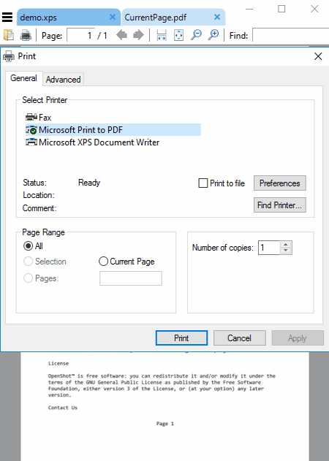The image size is (329, 461).
Task: Select the Current Page radio button
Action: click(103, 261)
